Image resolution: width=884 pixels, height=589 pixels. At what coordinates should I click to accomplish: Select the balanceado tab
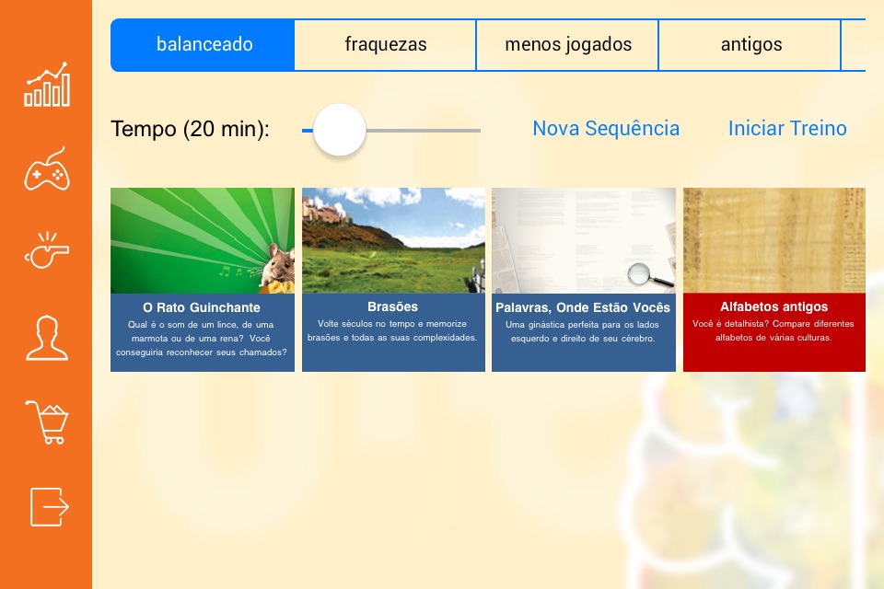203,44
